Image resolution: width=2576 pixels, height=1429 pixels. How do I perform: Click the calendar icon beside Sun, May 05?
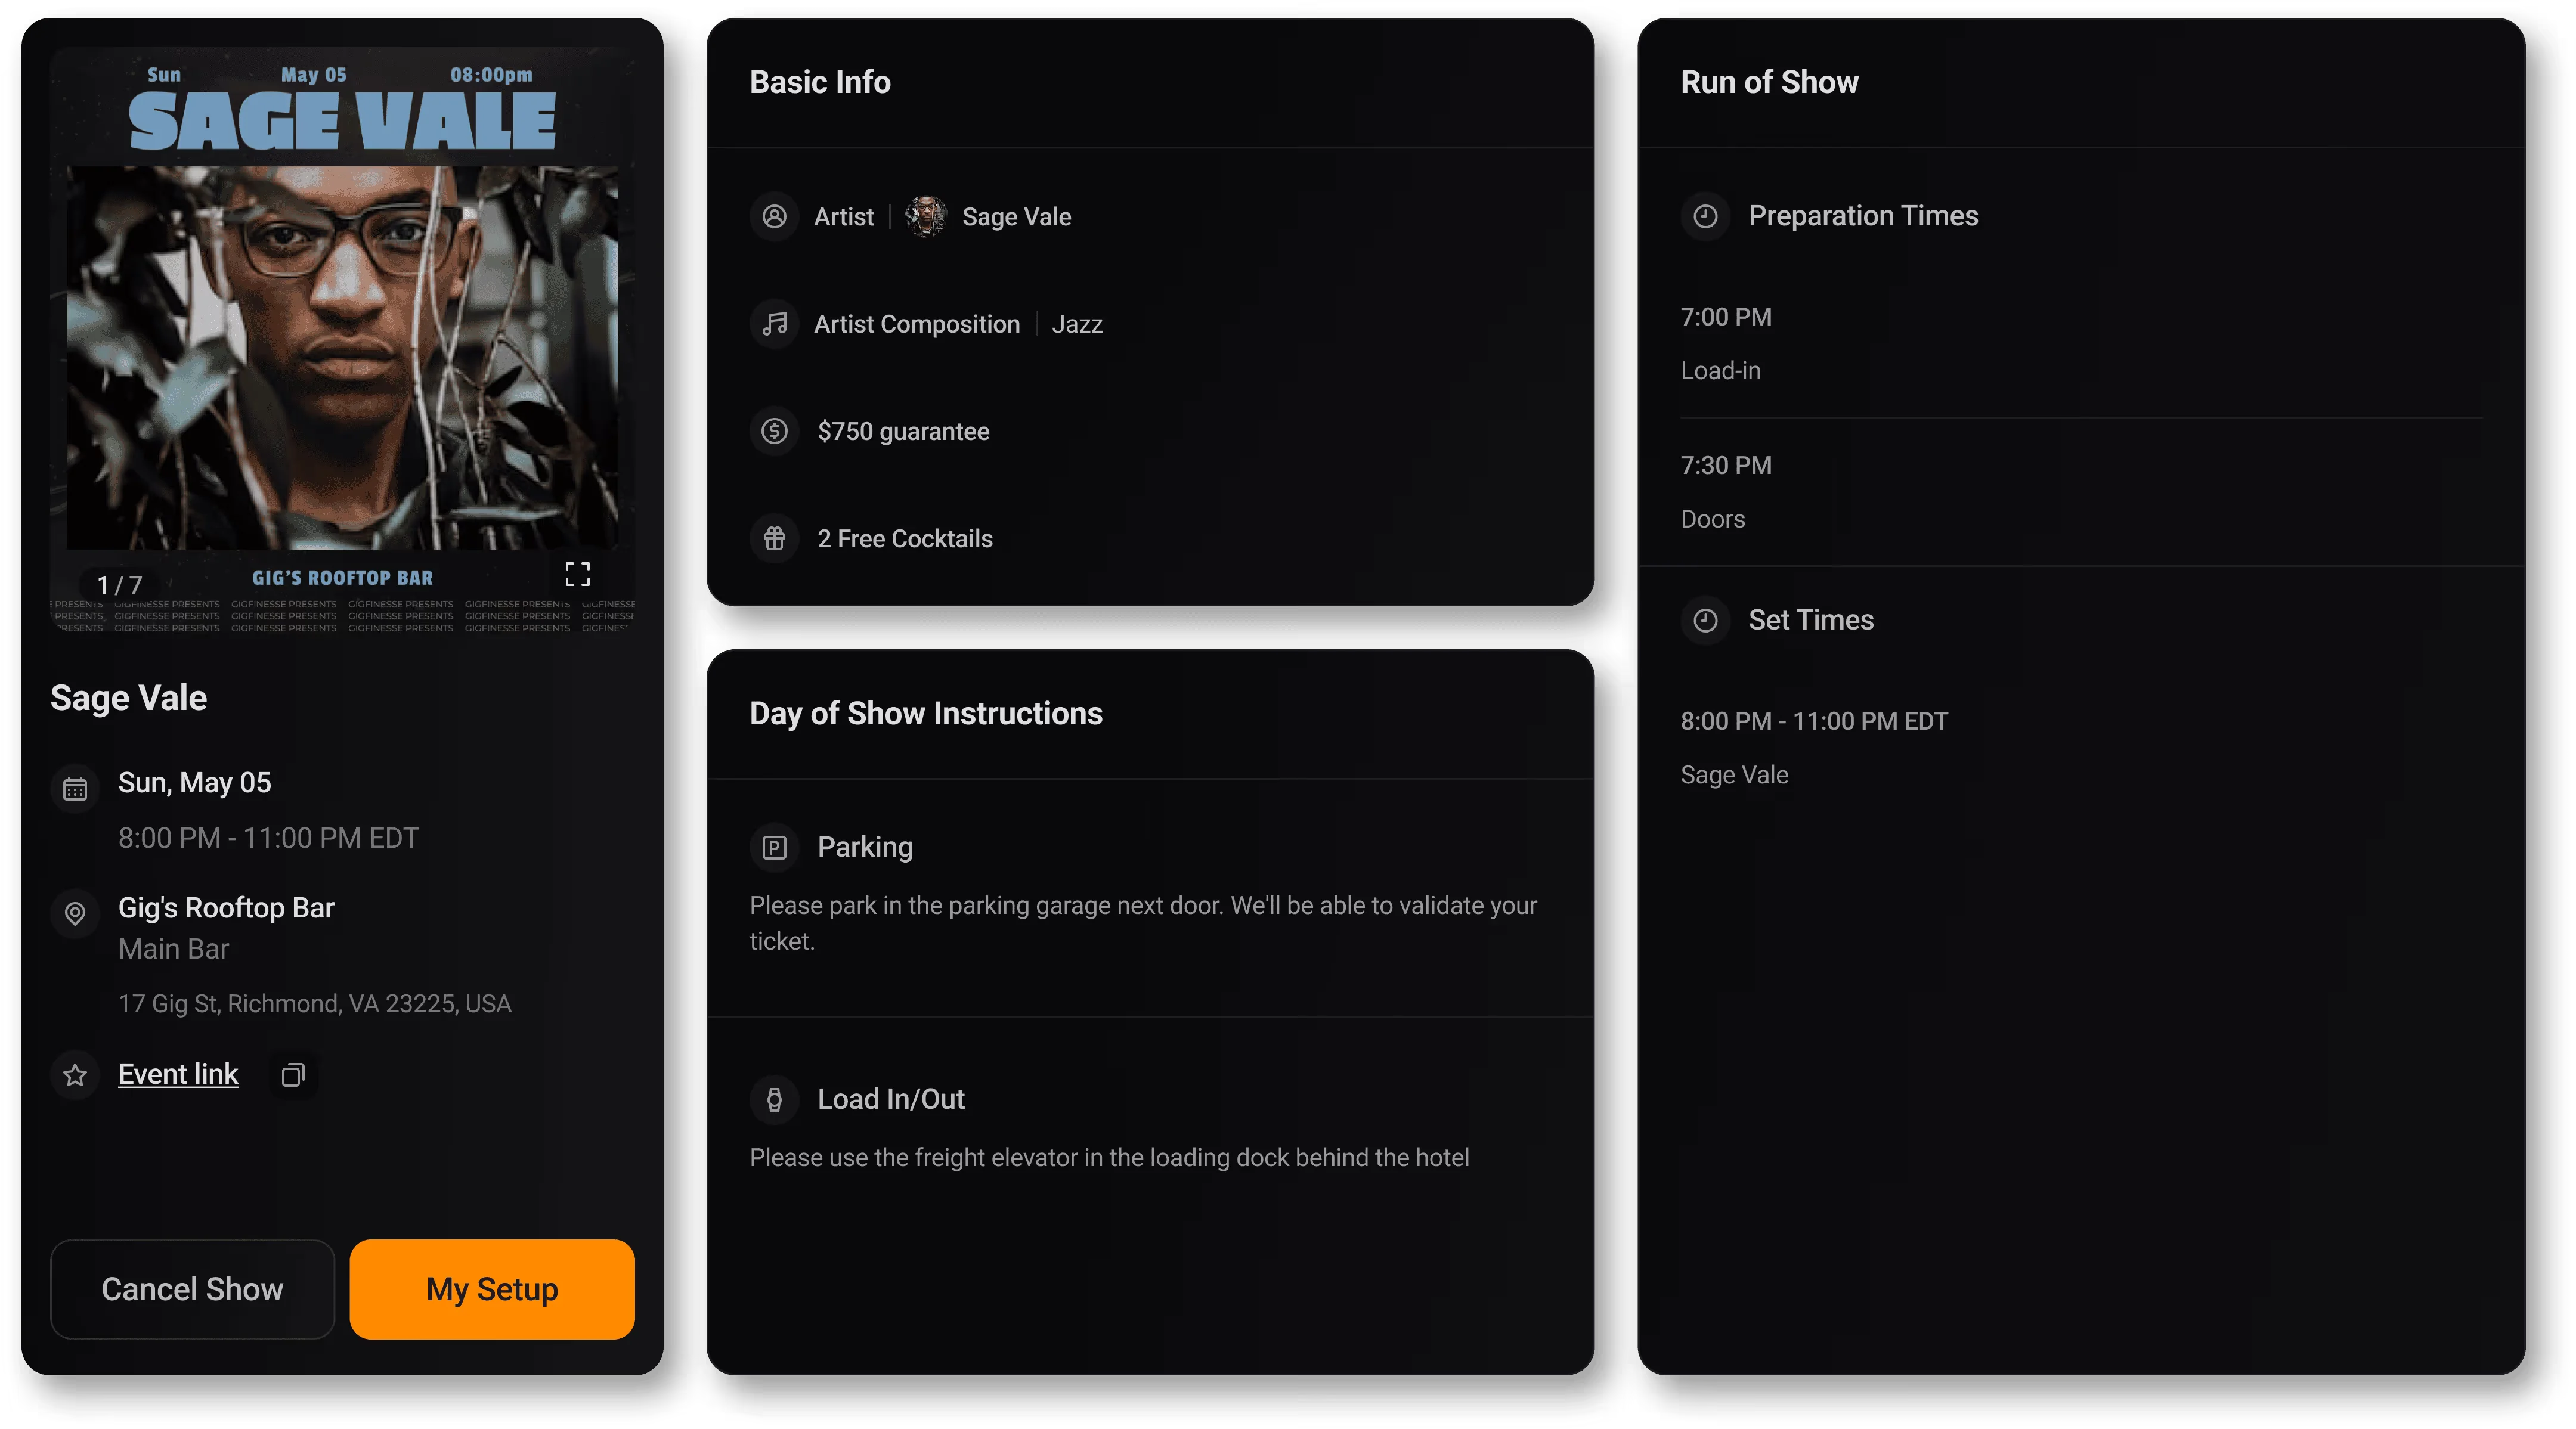coord(75,789)
